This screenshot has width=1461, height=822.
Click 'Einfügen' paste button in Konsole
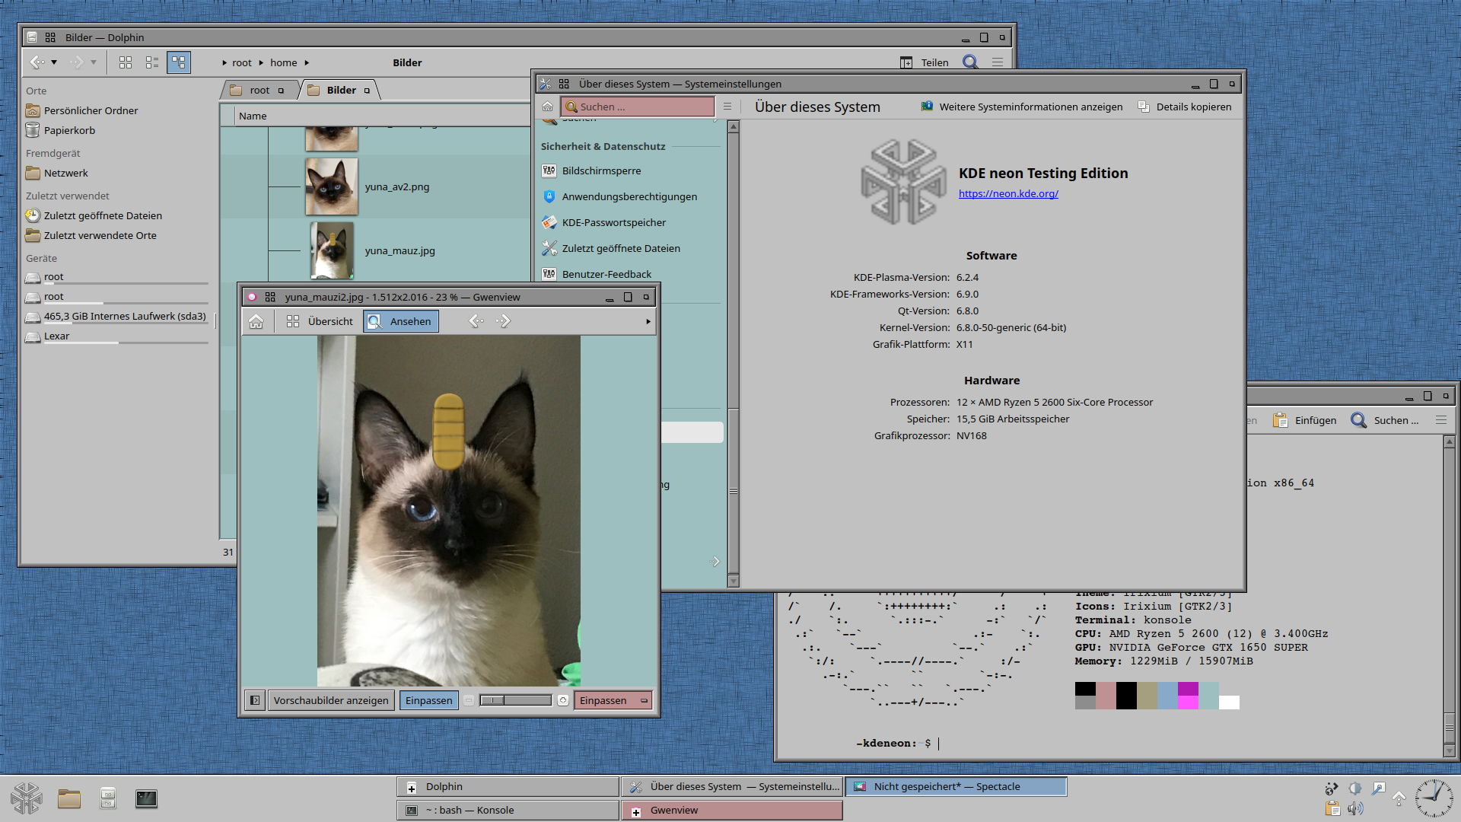1305,420
